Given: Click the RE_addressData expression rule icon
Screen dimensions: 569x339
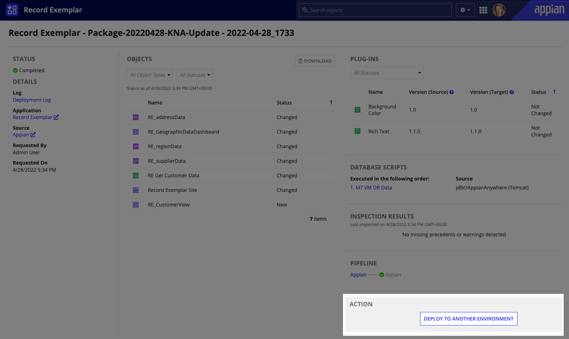Looking at the screenshot, I should [136, 117].
